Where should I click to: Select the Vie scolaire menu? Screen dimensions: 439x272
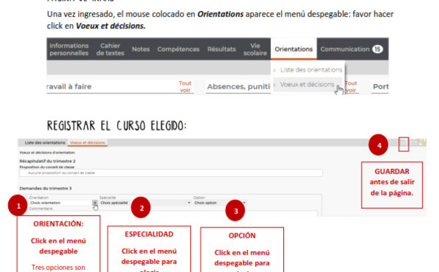(x=255, y=49)
